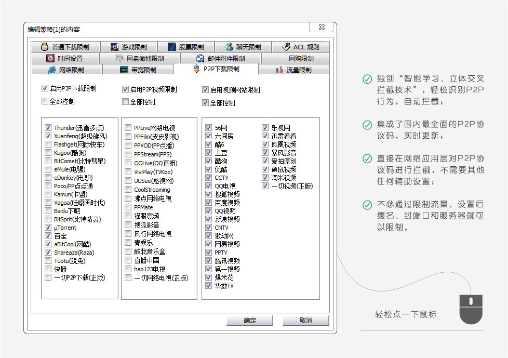Click the bar chart icon on 流量限制 tab

coord(279,70)
